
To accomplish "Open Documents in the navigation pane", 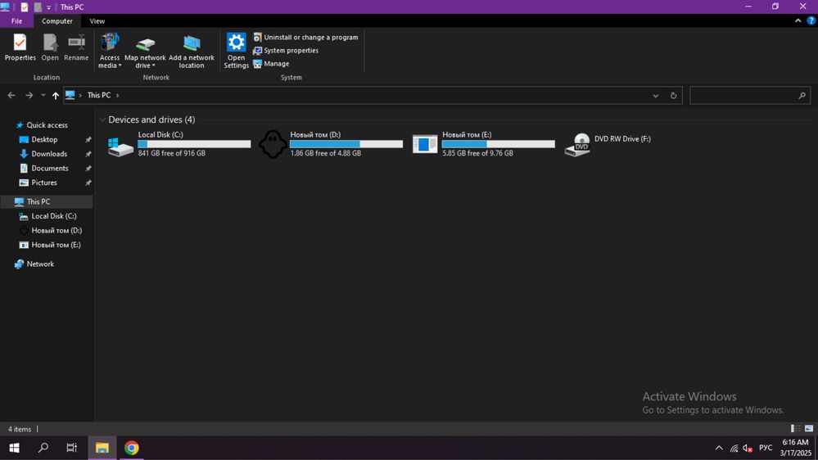I will click(50, 169).
